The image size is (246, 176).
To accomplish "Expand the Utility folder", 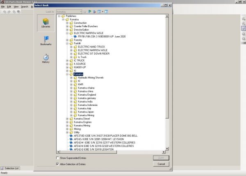I will (x=67, y=133).
